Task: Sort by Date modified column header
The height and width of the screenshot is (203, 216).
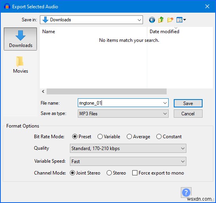Action: (180, 32)
